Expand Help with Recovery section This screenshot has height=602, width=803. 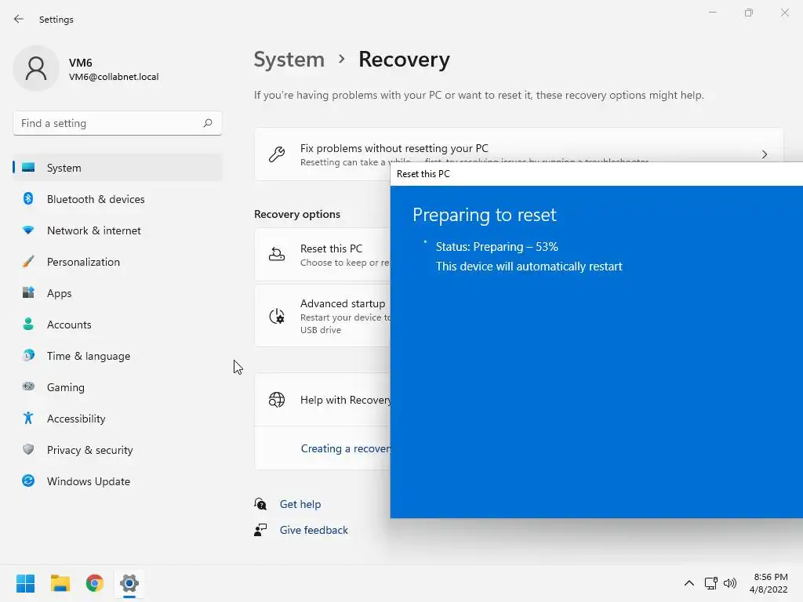click(322, 400)
